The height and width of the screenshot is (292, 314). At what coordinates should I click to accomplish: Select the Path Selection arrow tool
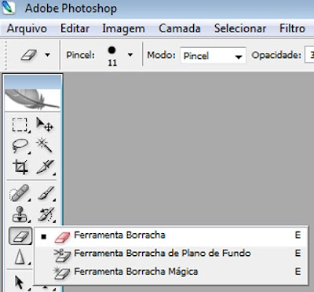point(20,282)
